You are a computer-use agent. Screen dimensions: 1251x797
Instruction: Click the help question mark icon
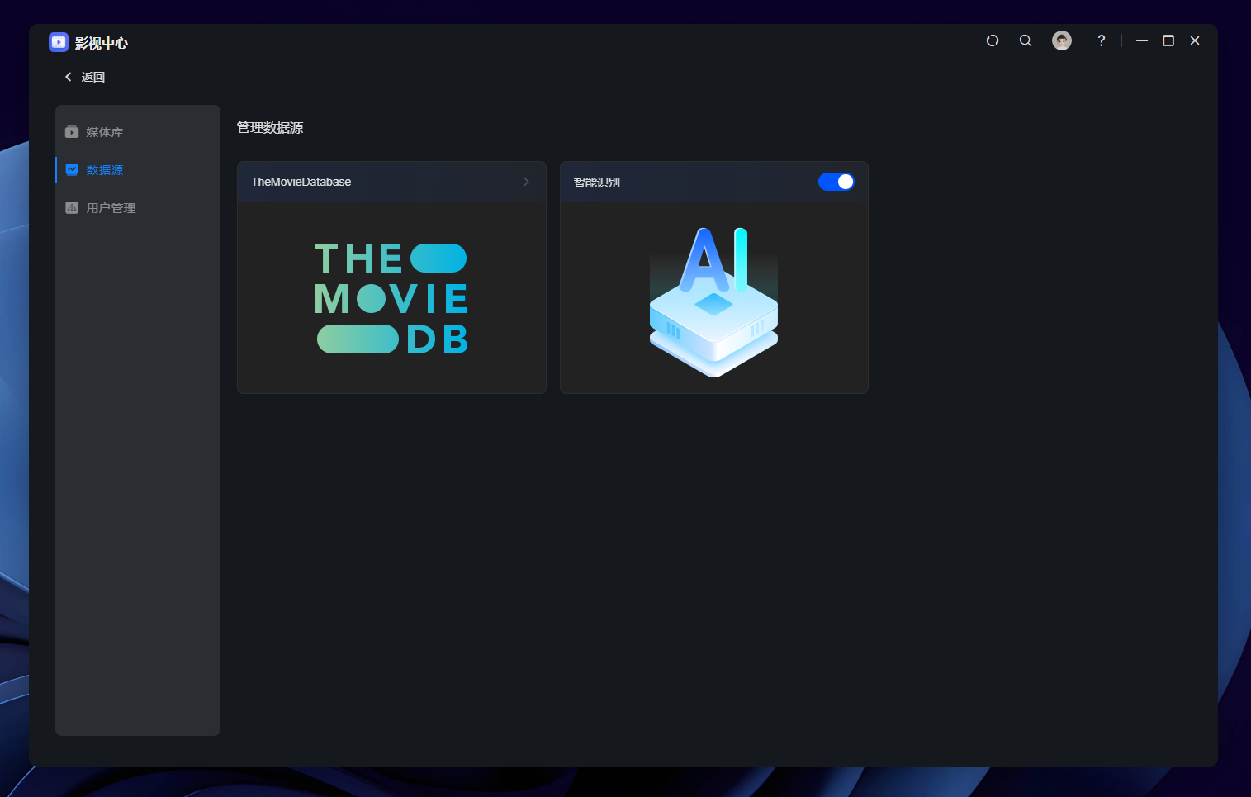pyautogui.click(x=1101, y=40)
